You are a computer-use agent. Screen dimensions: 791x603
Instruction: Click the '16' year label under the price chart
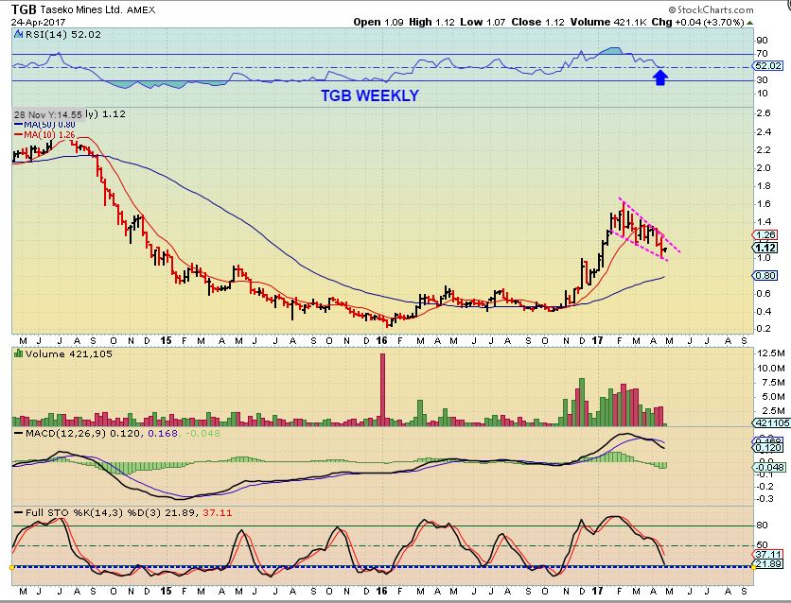click(x=382, y=341)
